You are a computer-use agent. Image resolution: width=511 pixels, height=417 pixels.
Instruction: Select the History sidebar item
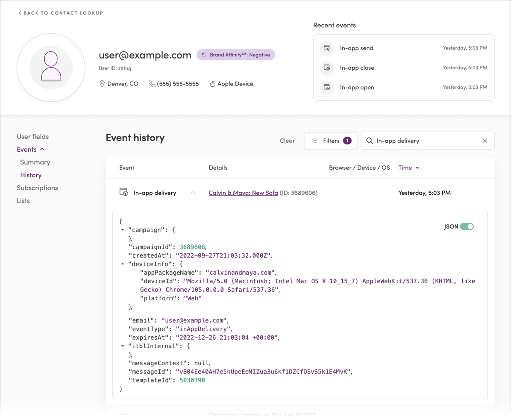[x=31, y=175]
